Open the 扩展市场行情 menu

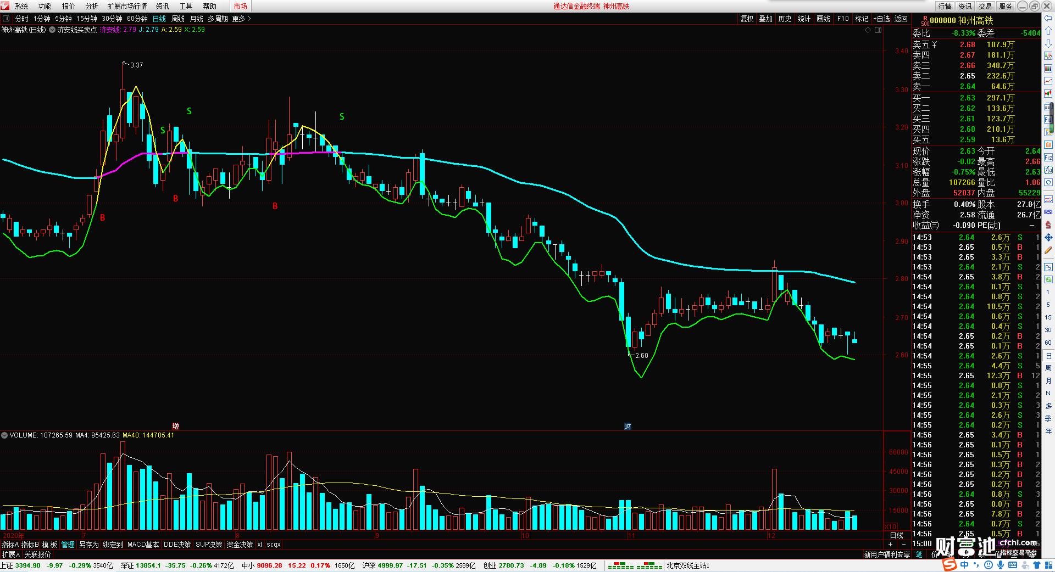[127, 6]
